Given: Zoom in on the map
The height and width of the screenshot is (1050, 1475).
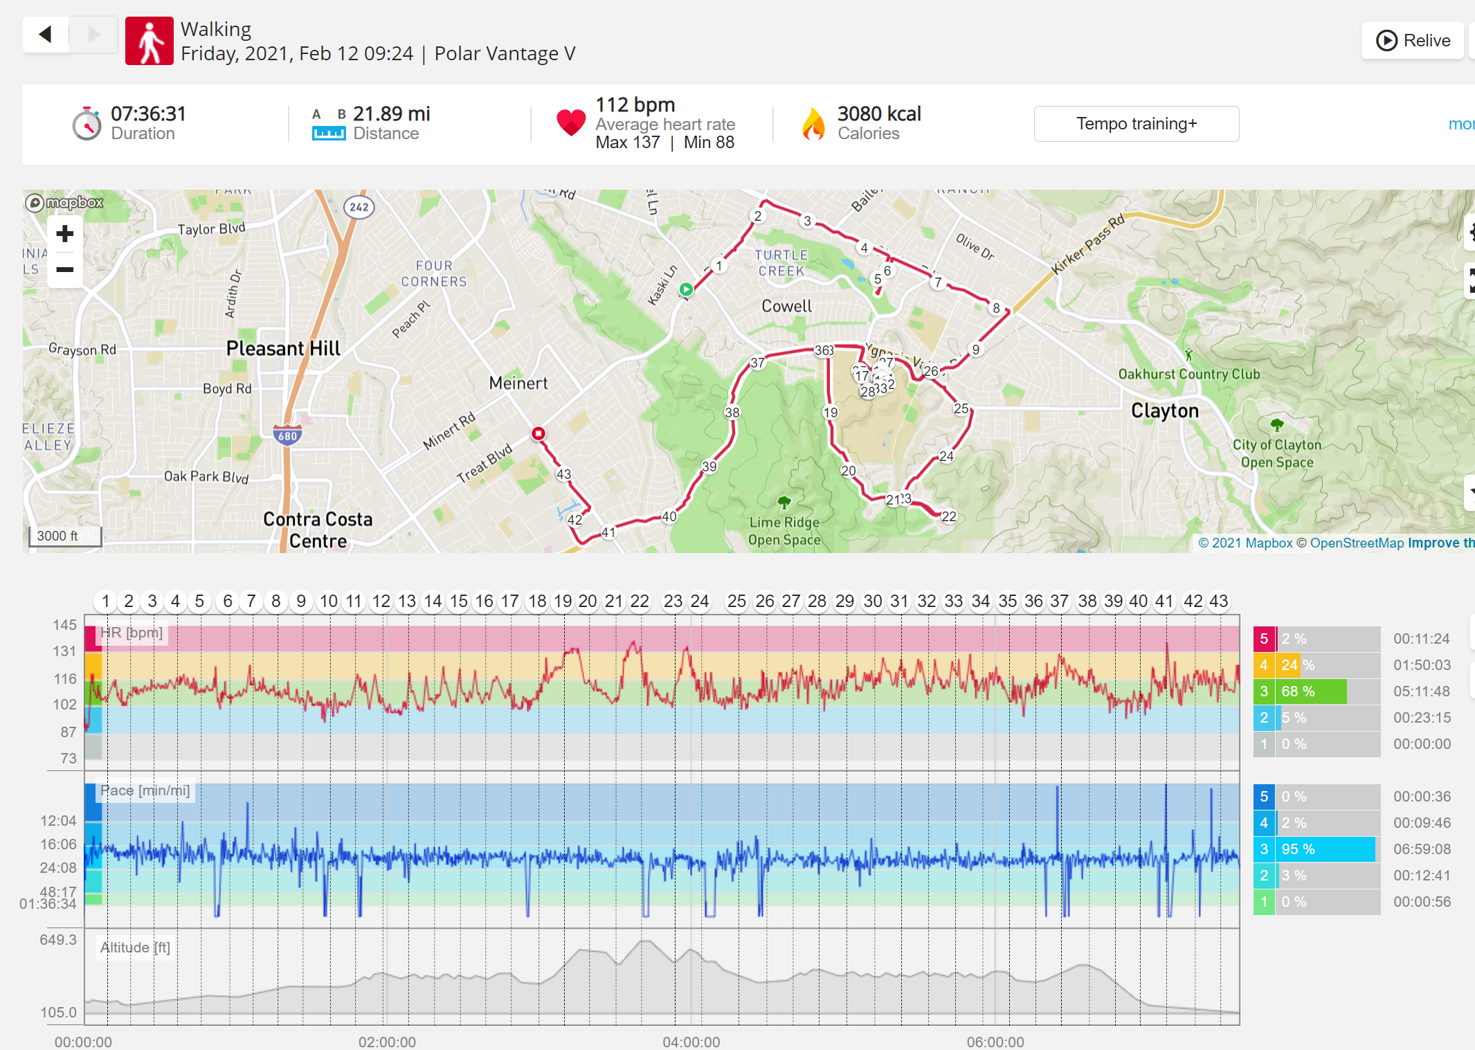Looking at the screenshot, I should click(65, 234).
